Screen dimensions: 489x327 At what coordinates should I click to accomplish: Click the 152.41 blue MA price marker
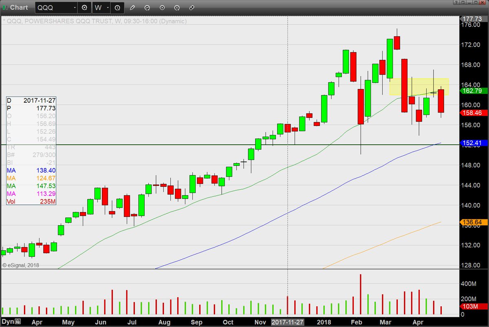pyautogui.click(x=473, y=143)
